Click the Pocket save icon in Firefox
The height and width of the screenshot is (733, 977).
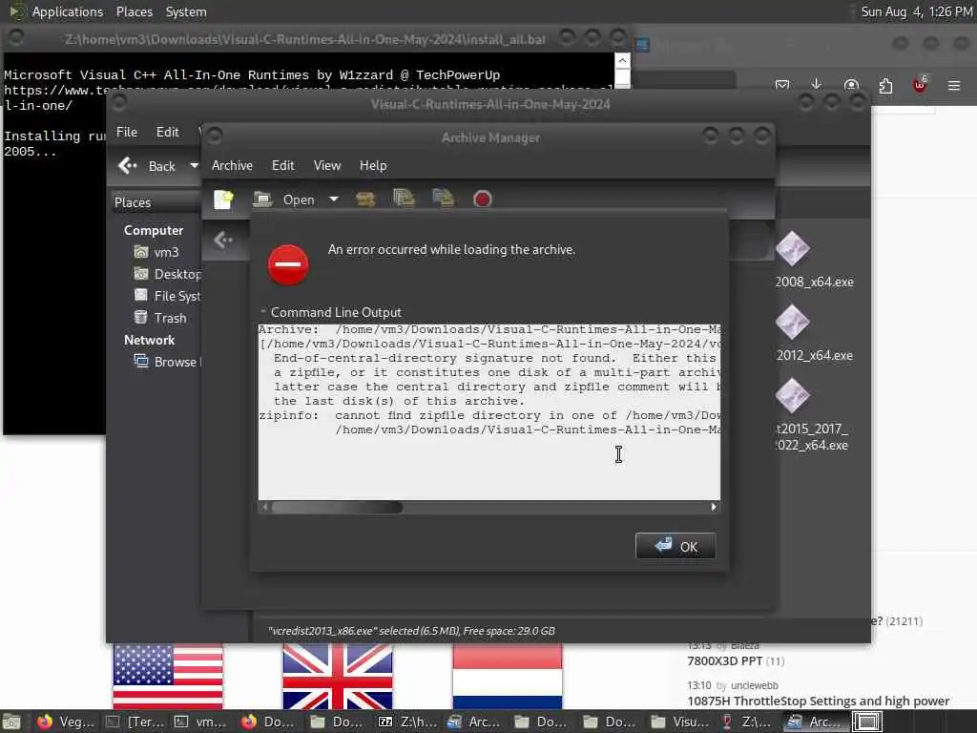[x=782, y=85]
